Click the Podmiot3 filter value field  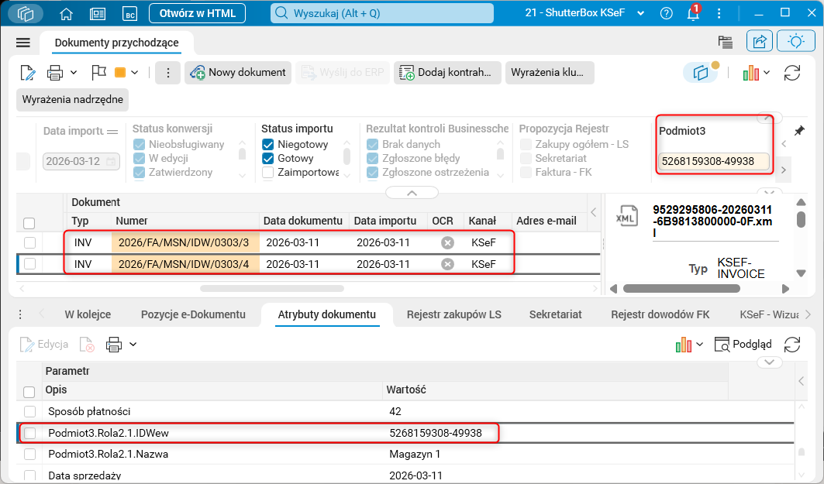pos(714,161)
